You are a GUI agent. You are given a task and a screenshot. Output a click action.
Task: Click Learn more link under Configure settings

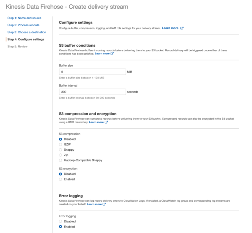pyautogui.click(x=170, y=28)
